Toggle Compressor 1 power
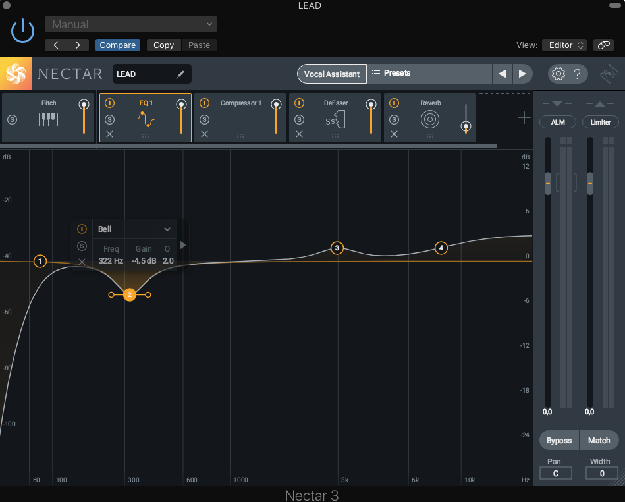Viewport: 625px width, 502px height. [x=204, y=103]
